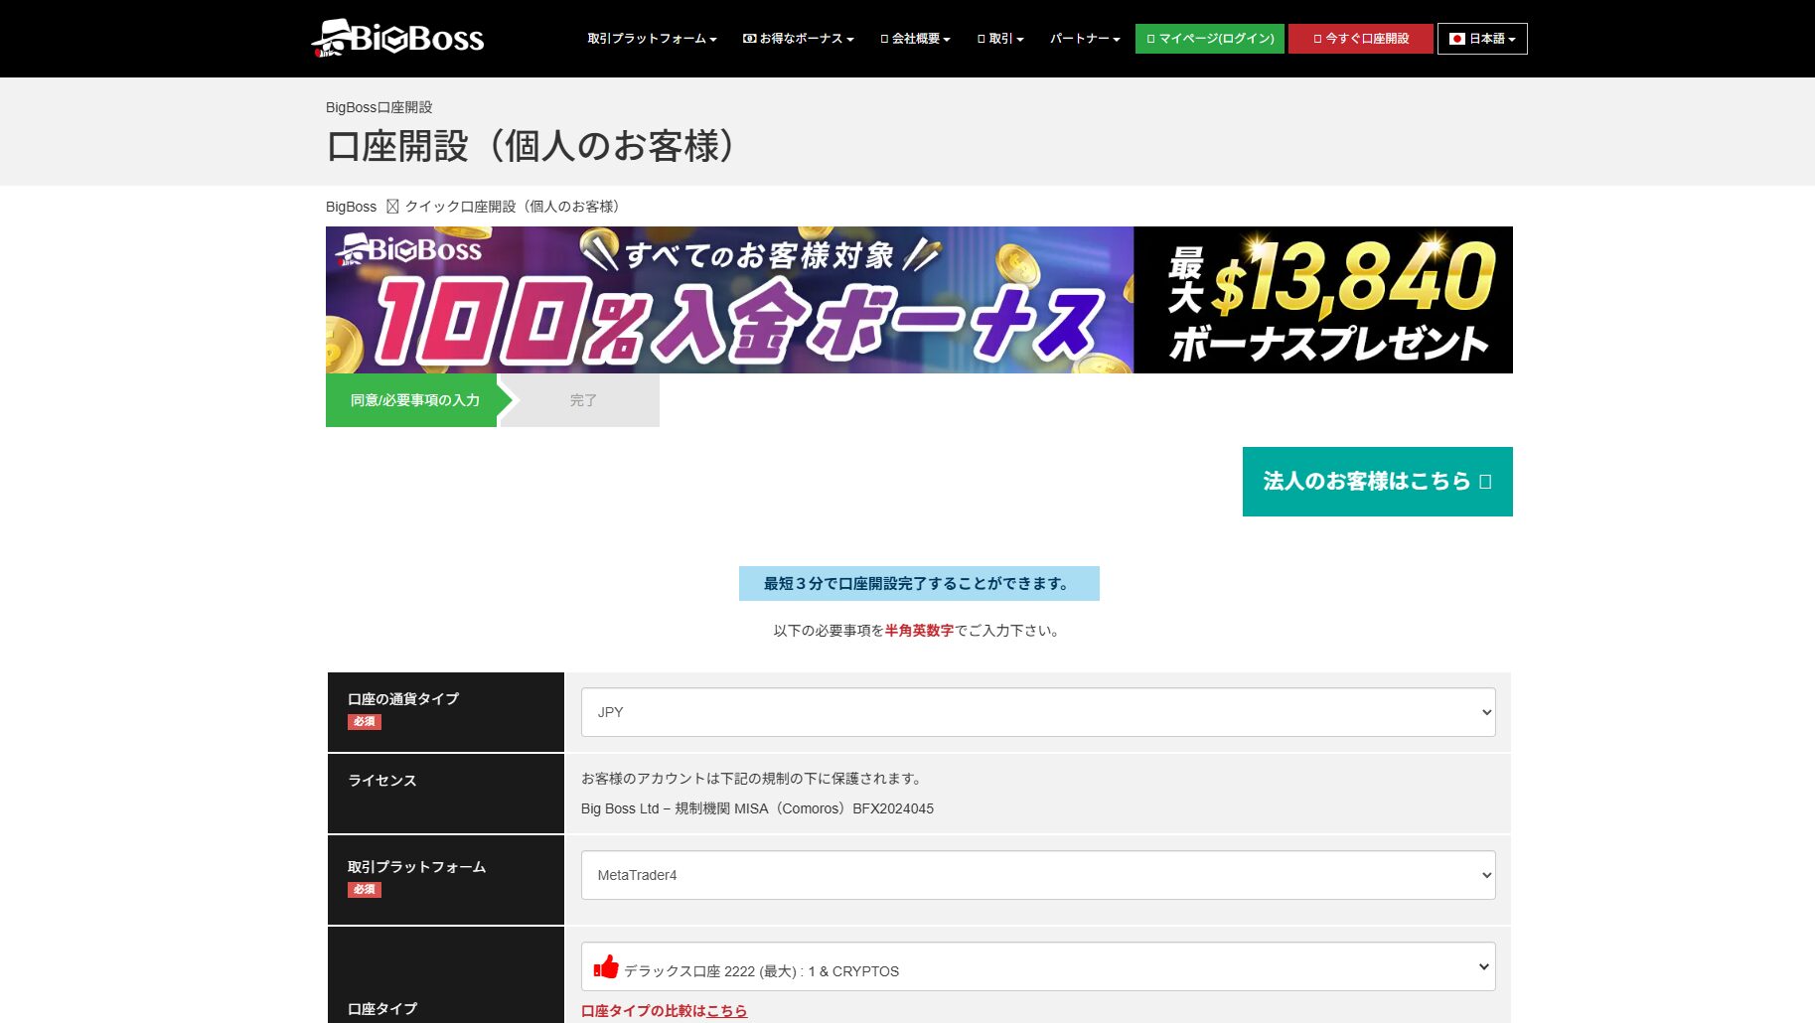Click the BigBoss logo in header
The width and height of the screenshot is (1815, 1023).
[397, 38]
